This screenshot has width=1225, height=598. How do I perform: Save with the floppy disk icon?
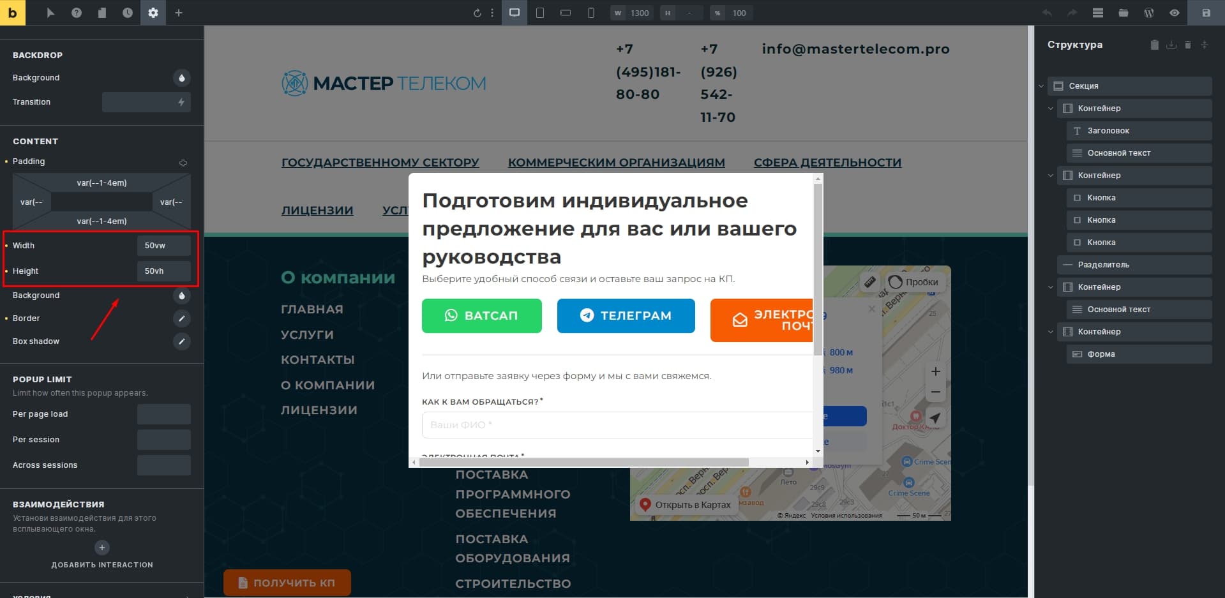(1206, 13)
